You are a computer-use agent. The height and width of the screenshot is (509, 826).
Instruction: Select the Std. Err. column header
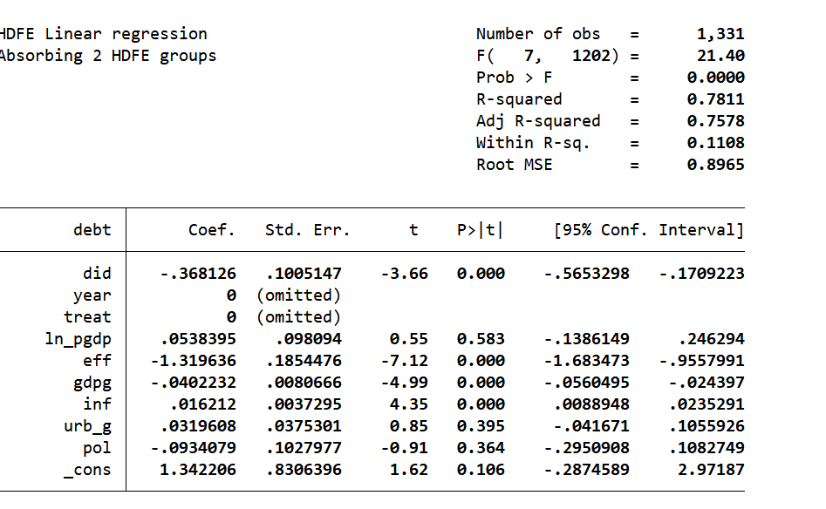pyautogui.click(x=307, y=230)
